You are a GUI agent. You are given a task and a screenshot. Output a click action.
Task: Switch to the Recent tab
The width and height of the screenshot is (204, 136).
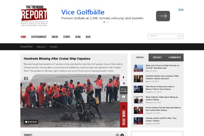click(x=157, y=57)
